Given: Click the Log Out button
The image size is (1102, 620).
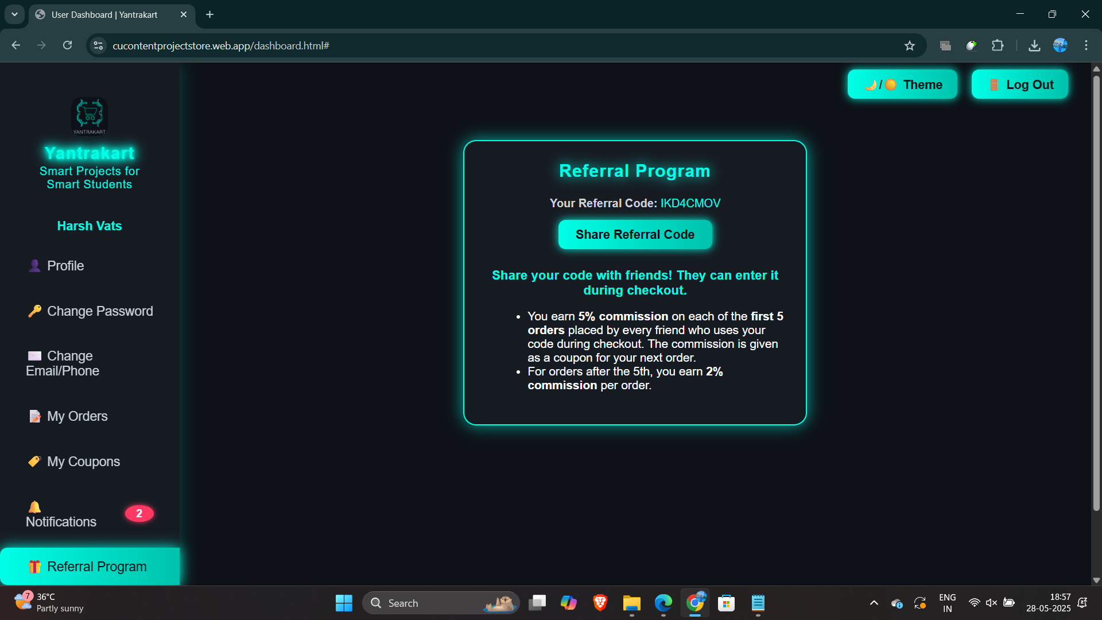Looking at the screenshot, I should tap(1019, 84).
